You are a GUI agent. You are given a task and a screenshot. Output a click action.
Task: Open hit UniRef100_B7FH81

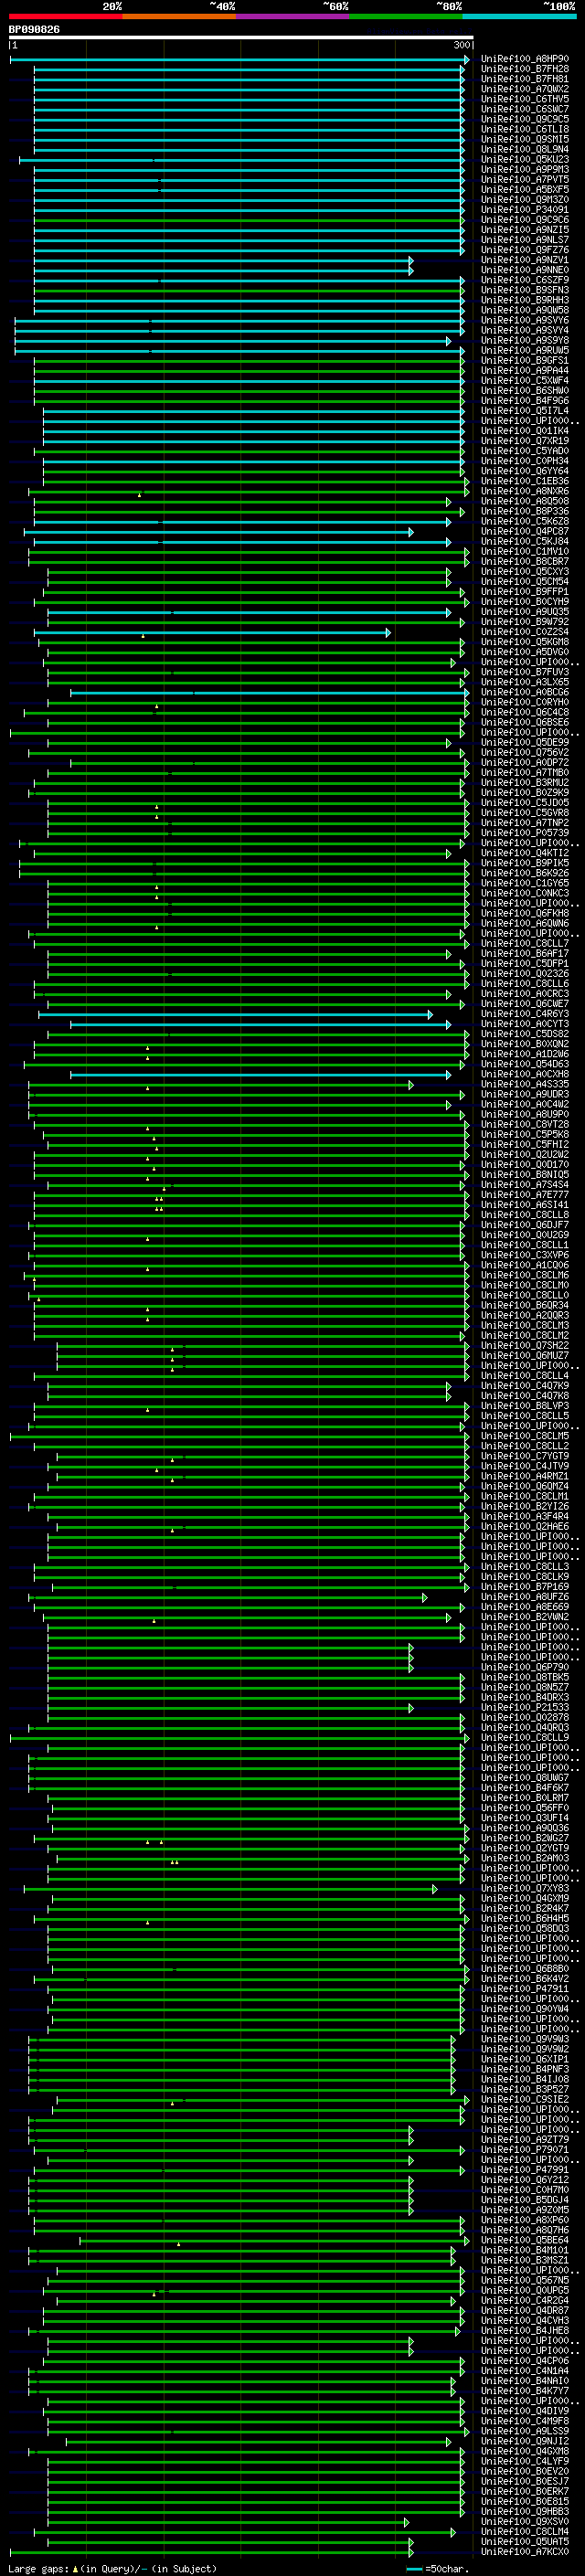pos(525,79)
